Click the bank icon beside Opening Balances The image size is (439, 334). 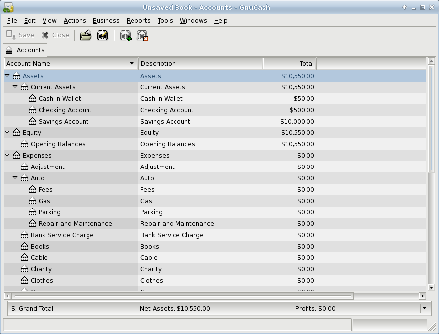pos(24,144)
